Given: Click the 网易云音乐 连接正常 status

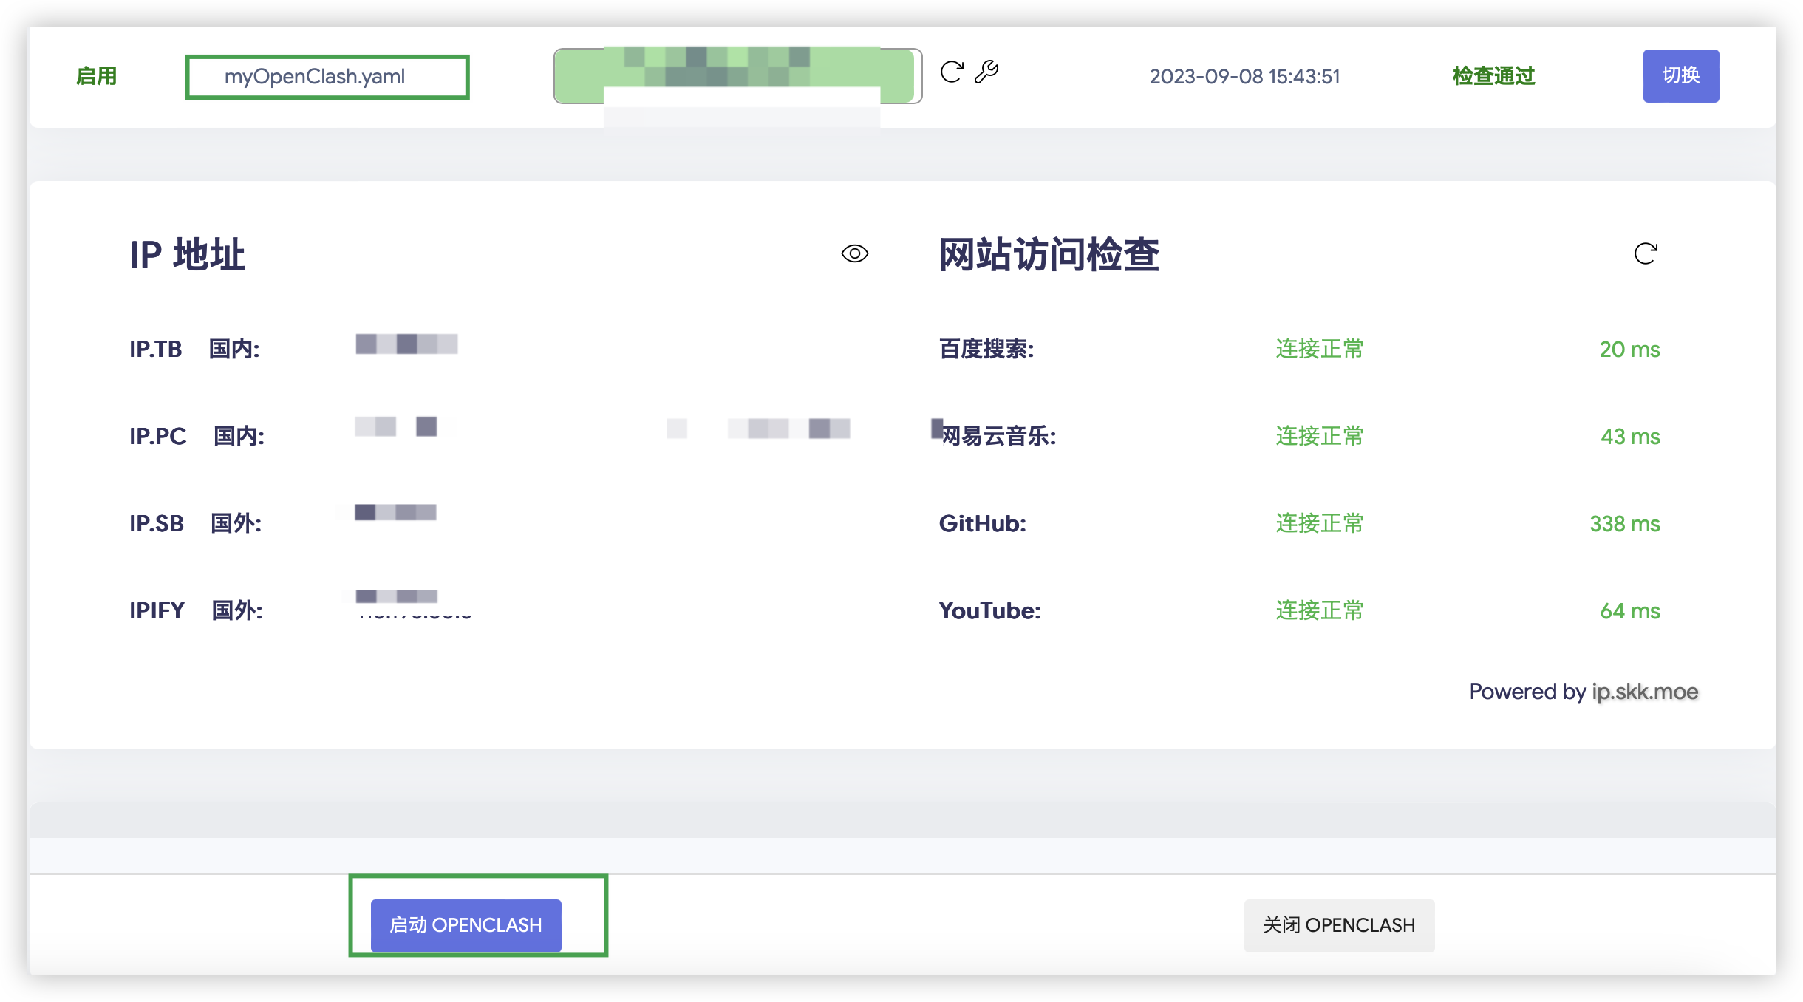Looking at the screenshot, I should [1319, 436].
